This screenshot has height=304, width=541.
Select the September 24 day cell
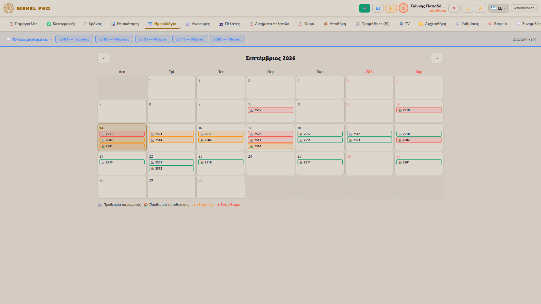pyautogui.click(x=270, y=163)
